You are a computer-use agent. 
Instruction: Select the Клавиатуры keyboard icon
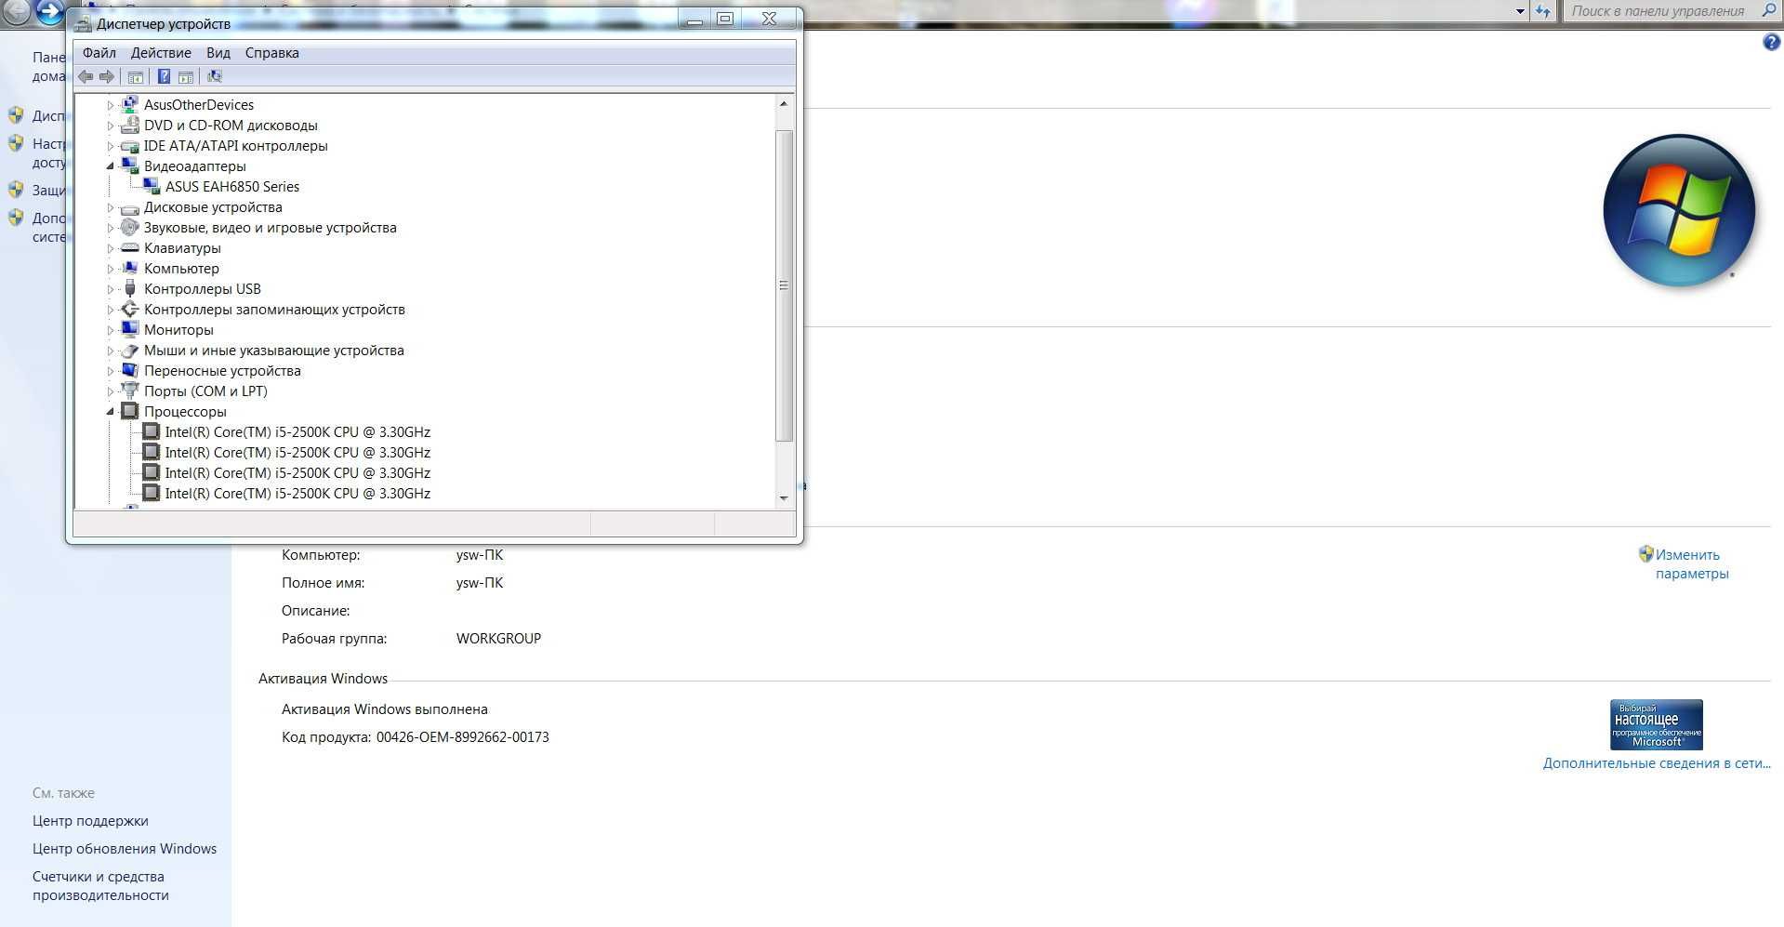[130, 248]
